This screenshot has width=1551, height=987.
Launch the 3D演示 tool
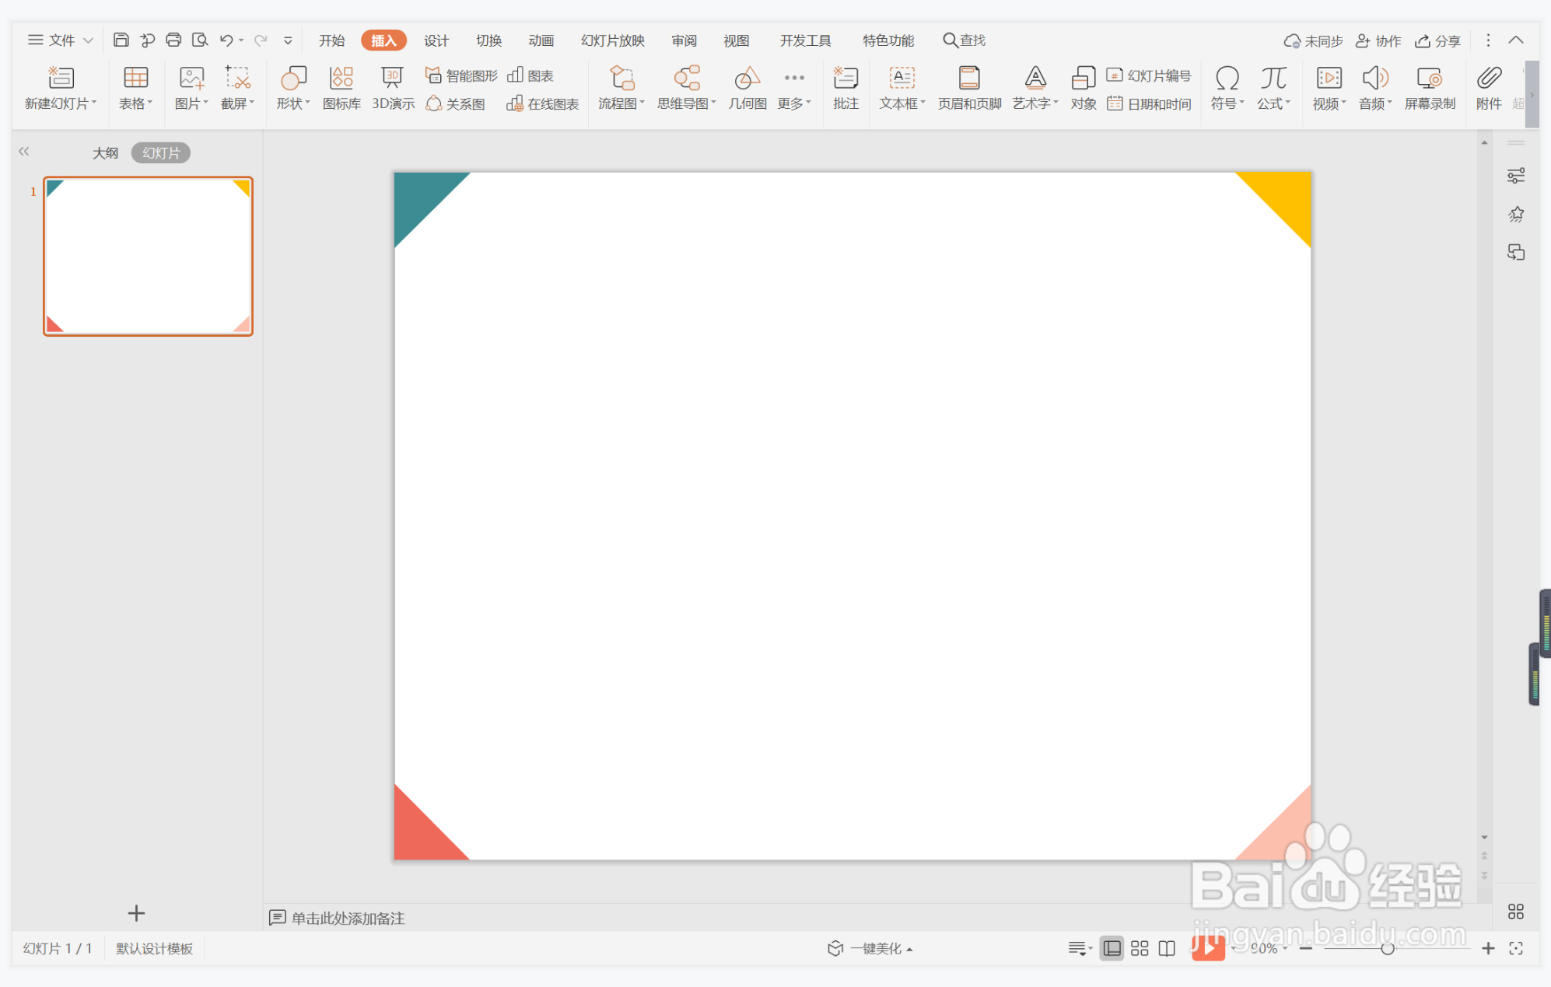click(x=393, y=89)
